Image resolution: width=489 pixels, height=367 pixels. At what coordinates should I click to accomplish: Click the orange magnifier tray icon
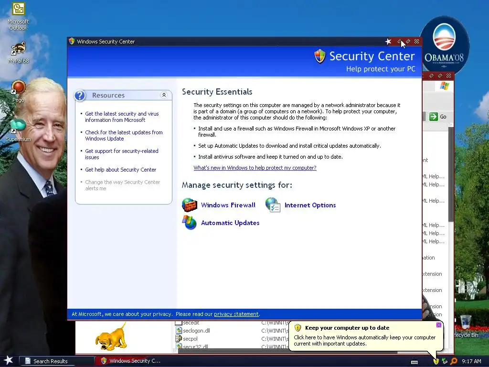(x=454, y=361)
